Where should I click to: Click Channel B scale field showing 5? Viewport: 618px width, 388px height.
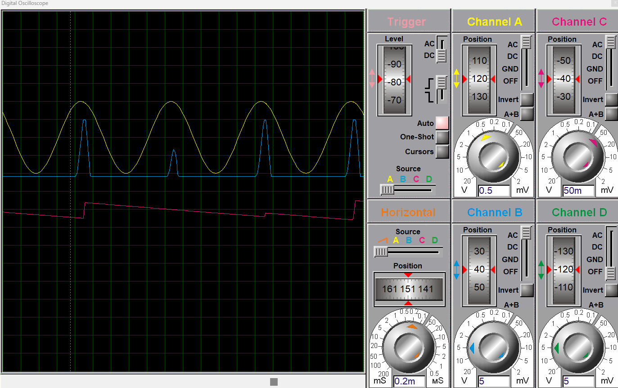point(494,381)
